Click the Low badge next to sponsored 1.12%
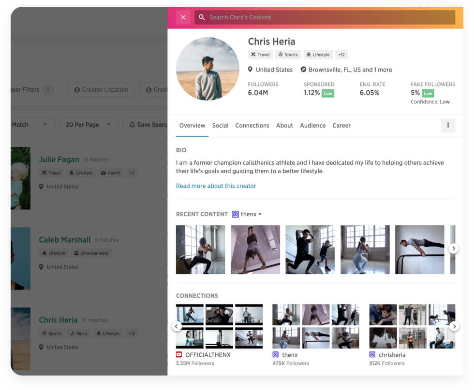The height and width of the screenshot is (390, 474). point(328,94)
